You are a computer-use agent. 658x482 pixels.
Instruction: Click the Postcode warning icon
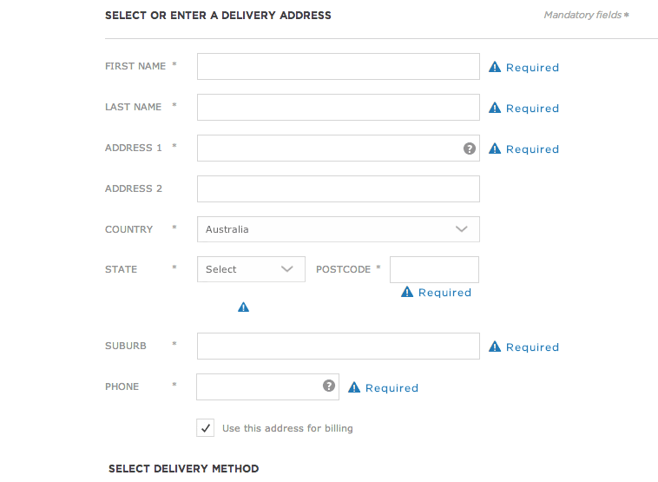tap(407, 292)
